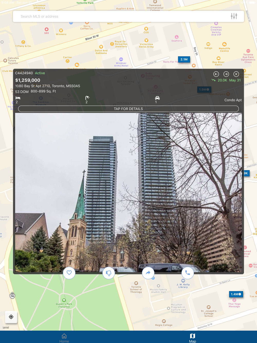Click the Condo Apt label
Image resolution: width=257 pixels, height=343 pixels.
(x=233, y=100)
